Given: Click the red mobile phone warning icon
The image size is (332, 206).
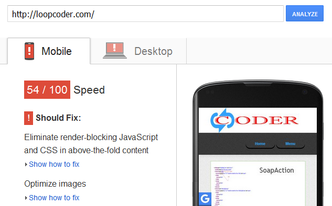Looking at the screenshot, I should (x=29, y=51).
